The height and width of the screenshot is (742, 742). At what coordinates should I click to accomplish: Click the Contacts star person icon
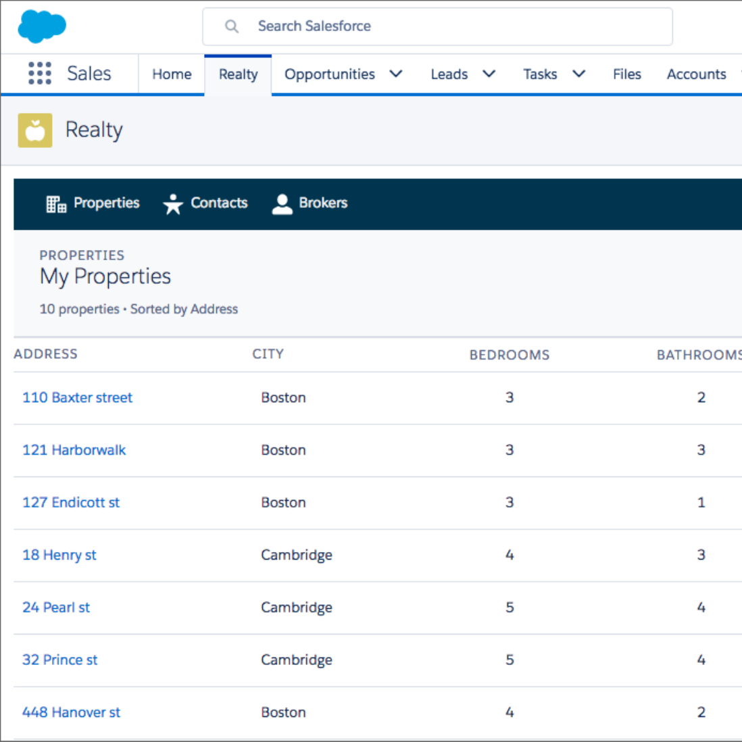173,203
